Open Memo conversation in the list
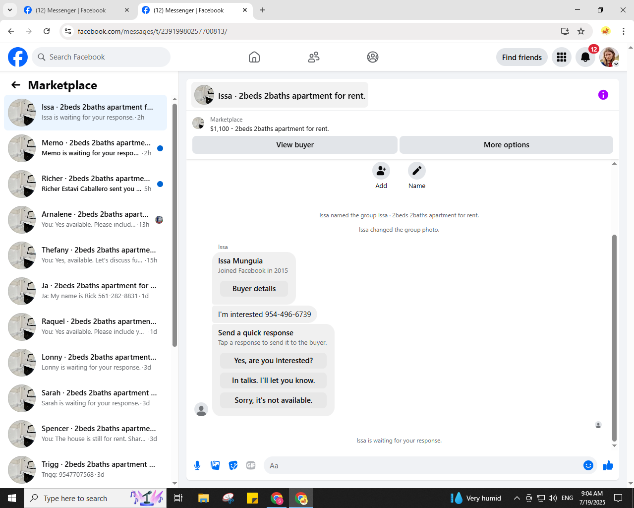This screenshot has width=634, height=508. 85,148
